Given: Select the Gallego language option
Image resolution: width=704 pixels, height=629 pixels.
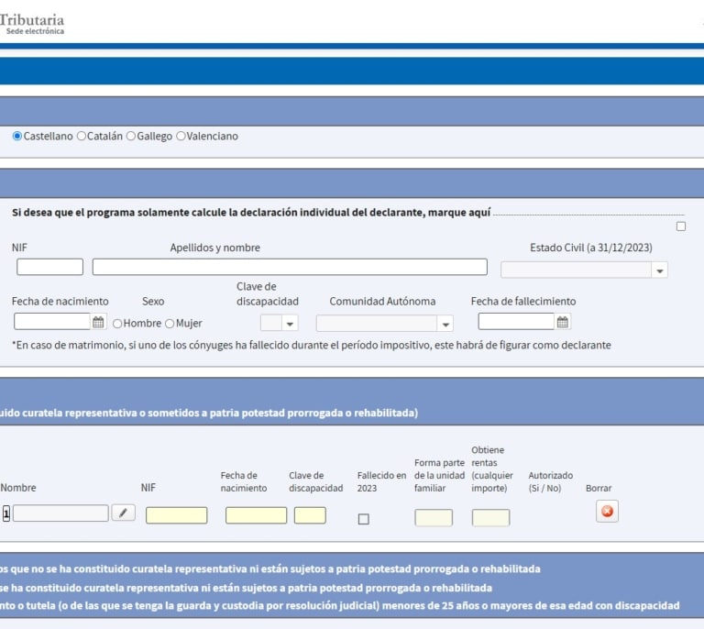Looking at the screenshot, I should pyautogui.click(x=131, y=136).
